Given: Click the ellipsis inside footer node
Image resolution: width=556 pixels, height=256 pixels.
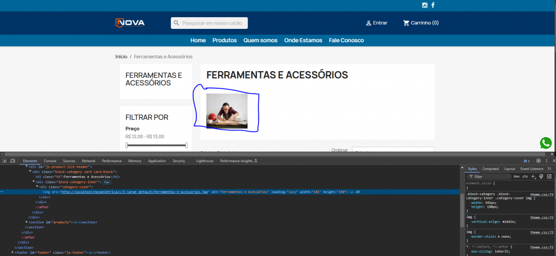Looking at the screenshot, I should coord(90,253).
